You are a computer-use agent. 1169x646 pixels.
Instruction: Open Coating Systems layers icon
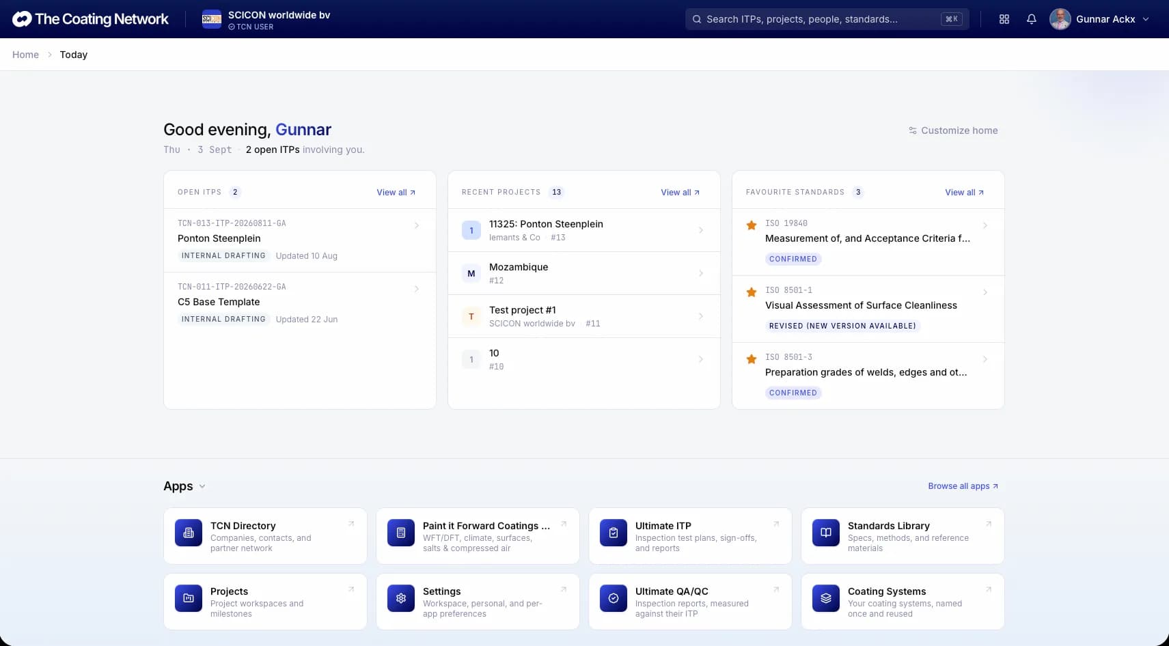(x=826, y=598)
